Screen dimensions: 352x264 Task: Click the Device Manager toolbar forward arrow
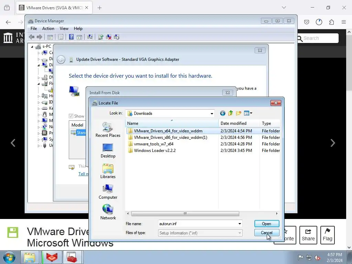coord(40,37)
